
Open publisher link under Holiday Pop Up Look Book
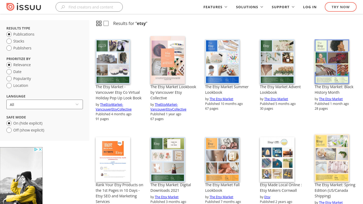tap(114, 107)
